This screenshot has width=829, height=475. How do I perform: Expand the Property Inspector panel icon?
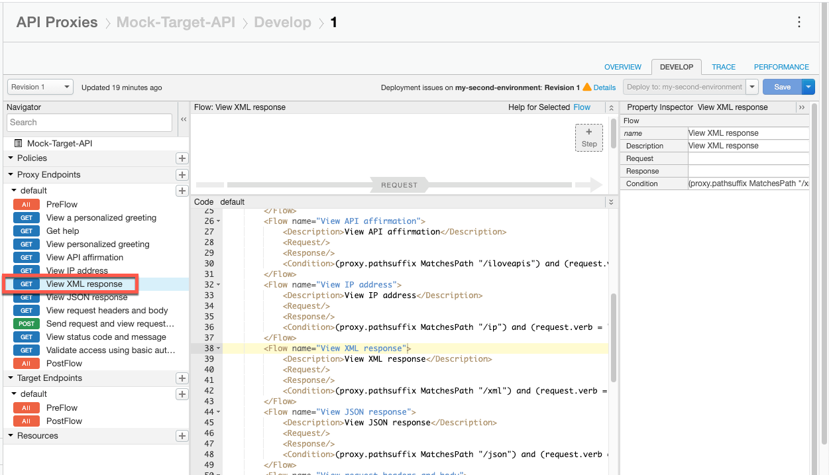[802, 107]
